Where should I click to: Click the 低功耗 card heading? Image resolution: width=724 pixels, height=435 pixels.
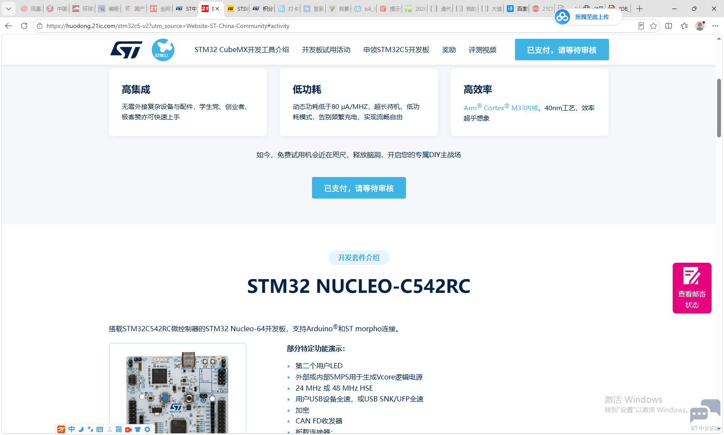(307, 90)
